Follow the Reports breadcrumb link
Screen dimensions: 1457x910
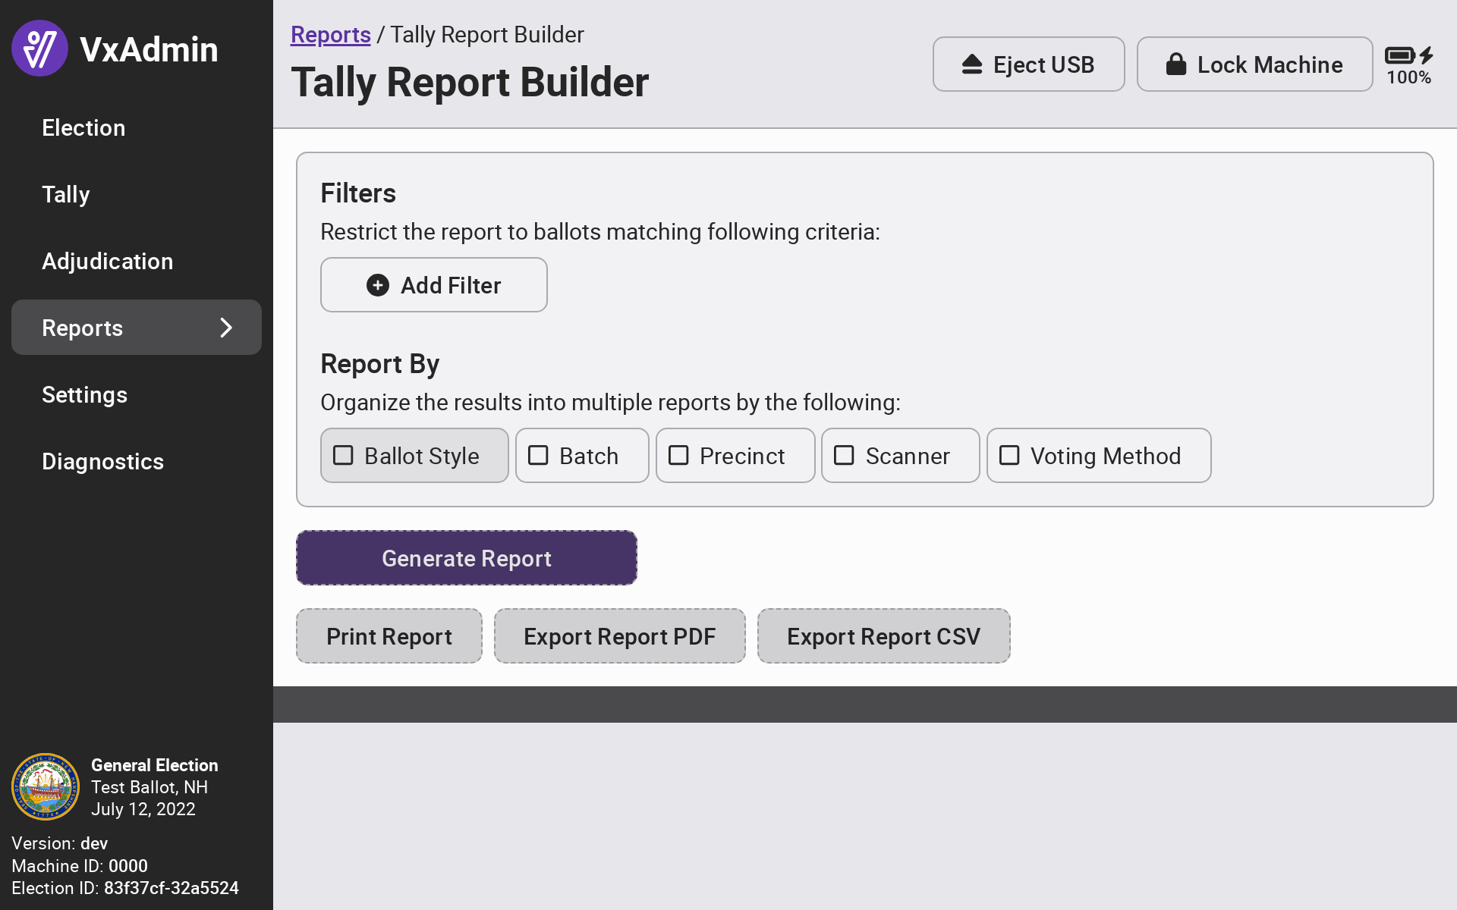330,35
